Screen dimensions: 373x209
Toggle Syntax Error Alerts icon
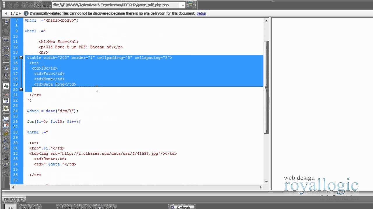[x=6, y=108]
